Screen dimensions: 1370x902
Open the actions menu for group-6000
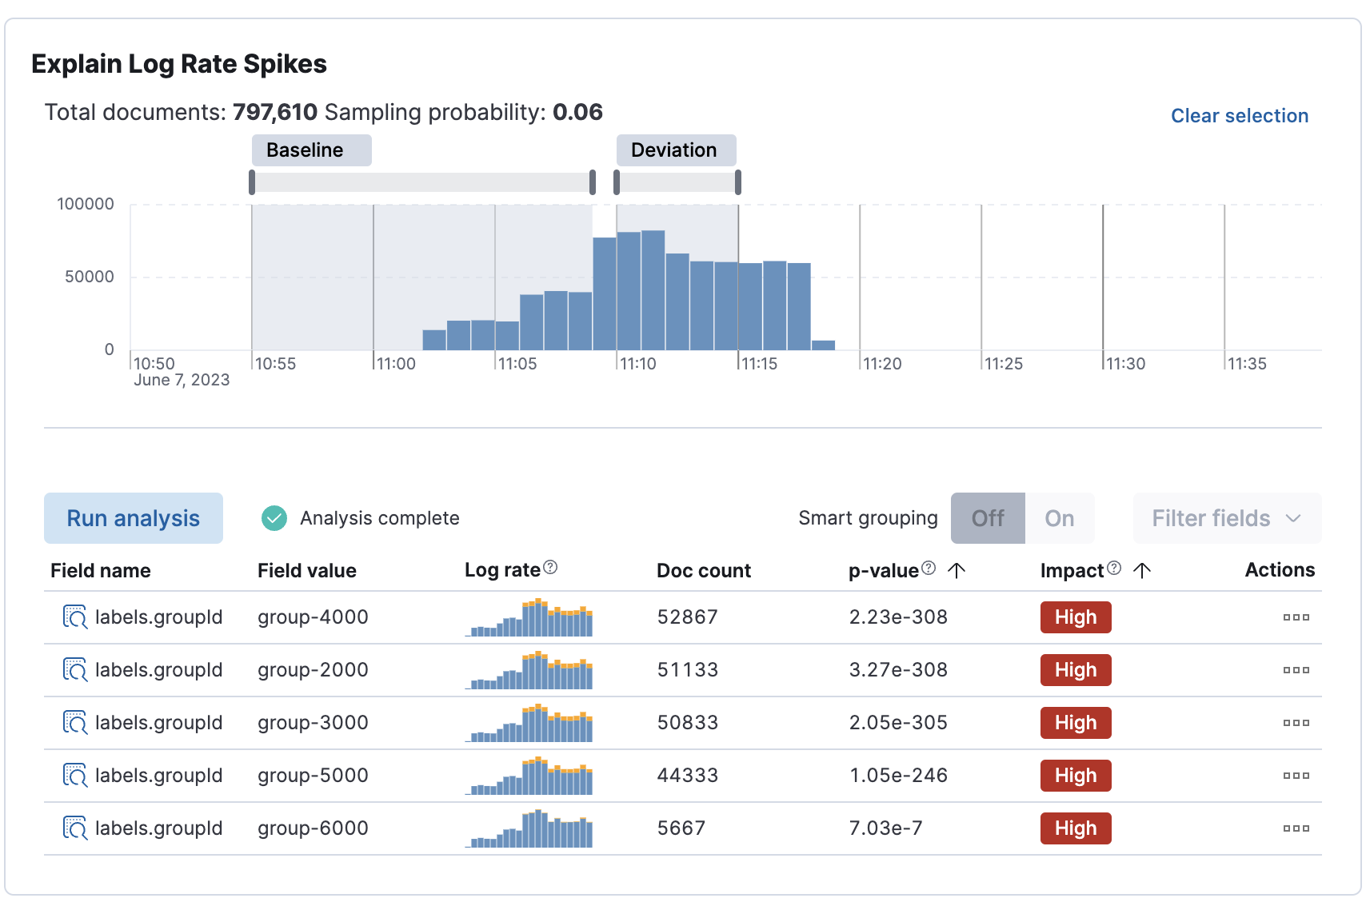[x=1296, y=828]
